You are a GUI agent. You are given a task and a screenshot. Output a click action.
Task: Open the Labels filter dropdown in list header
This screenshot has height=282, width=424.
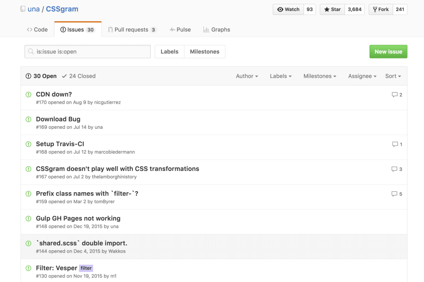pyautogui.click(x=281, y=76)
